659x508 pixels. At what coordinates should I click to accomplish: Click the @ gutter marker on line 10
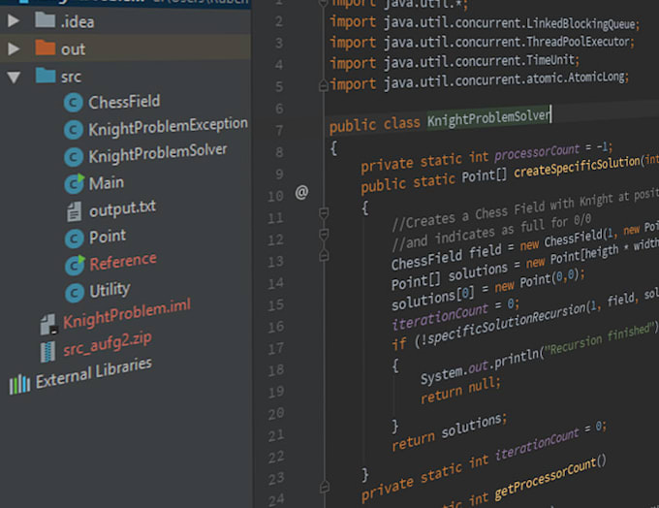301,193
